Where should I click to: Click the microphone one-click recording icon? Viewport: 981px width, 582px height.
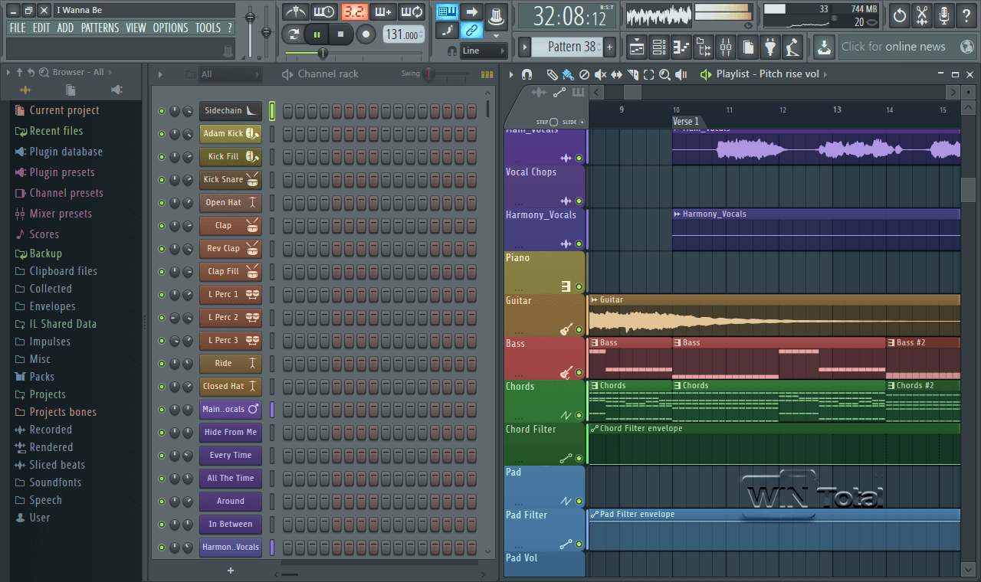944,15
